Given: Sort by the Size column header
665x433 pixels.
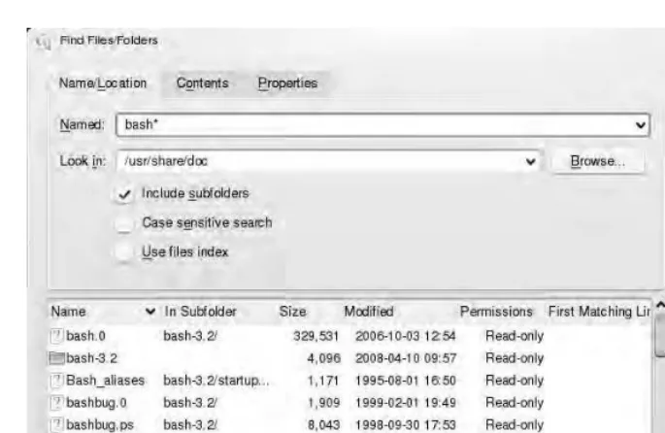Looking at the screenshot, I should (292, 312).
